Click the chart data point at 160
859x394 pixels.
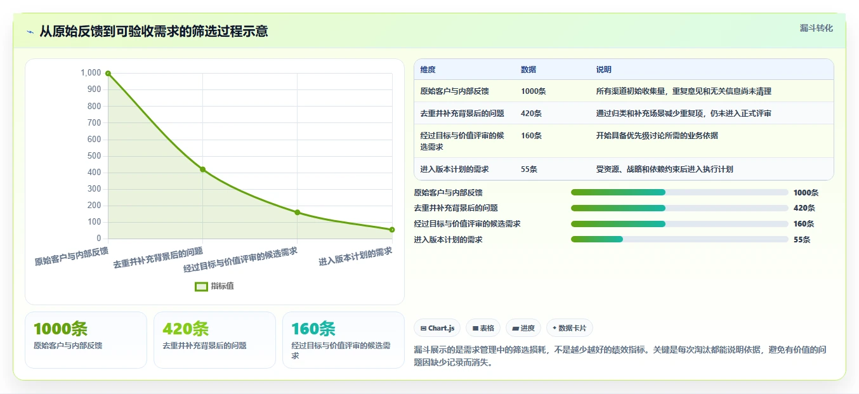click(x=298, y=213)
